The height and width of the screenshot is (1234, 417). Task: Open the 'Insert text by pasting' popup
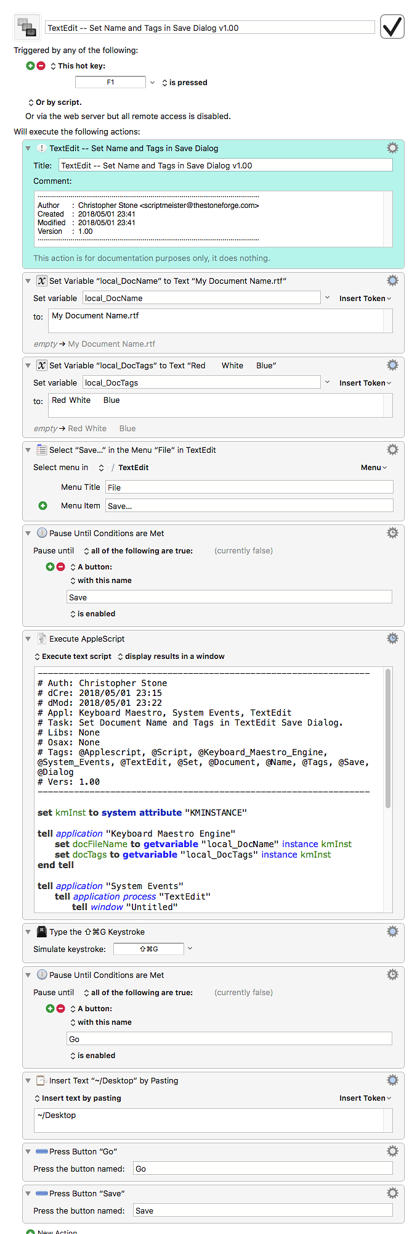[x=78, y=1098]
